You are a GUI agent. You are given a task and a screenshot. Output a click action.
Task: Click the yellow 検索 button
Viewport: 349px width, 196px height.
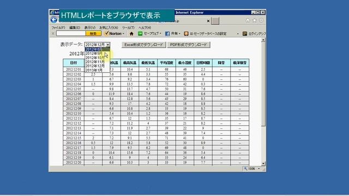(93, 34)
